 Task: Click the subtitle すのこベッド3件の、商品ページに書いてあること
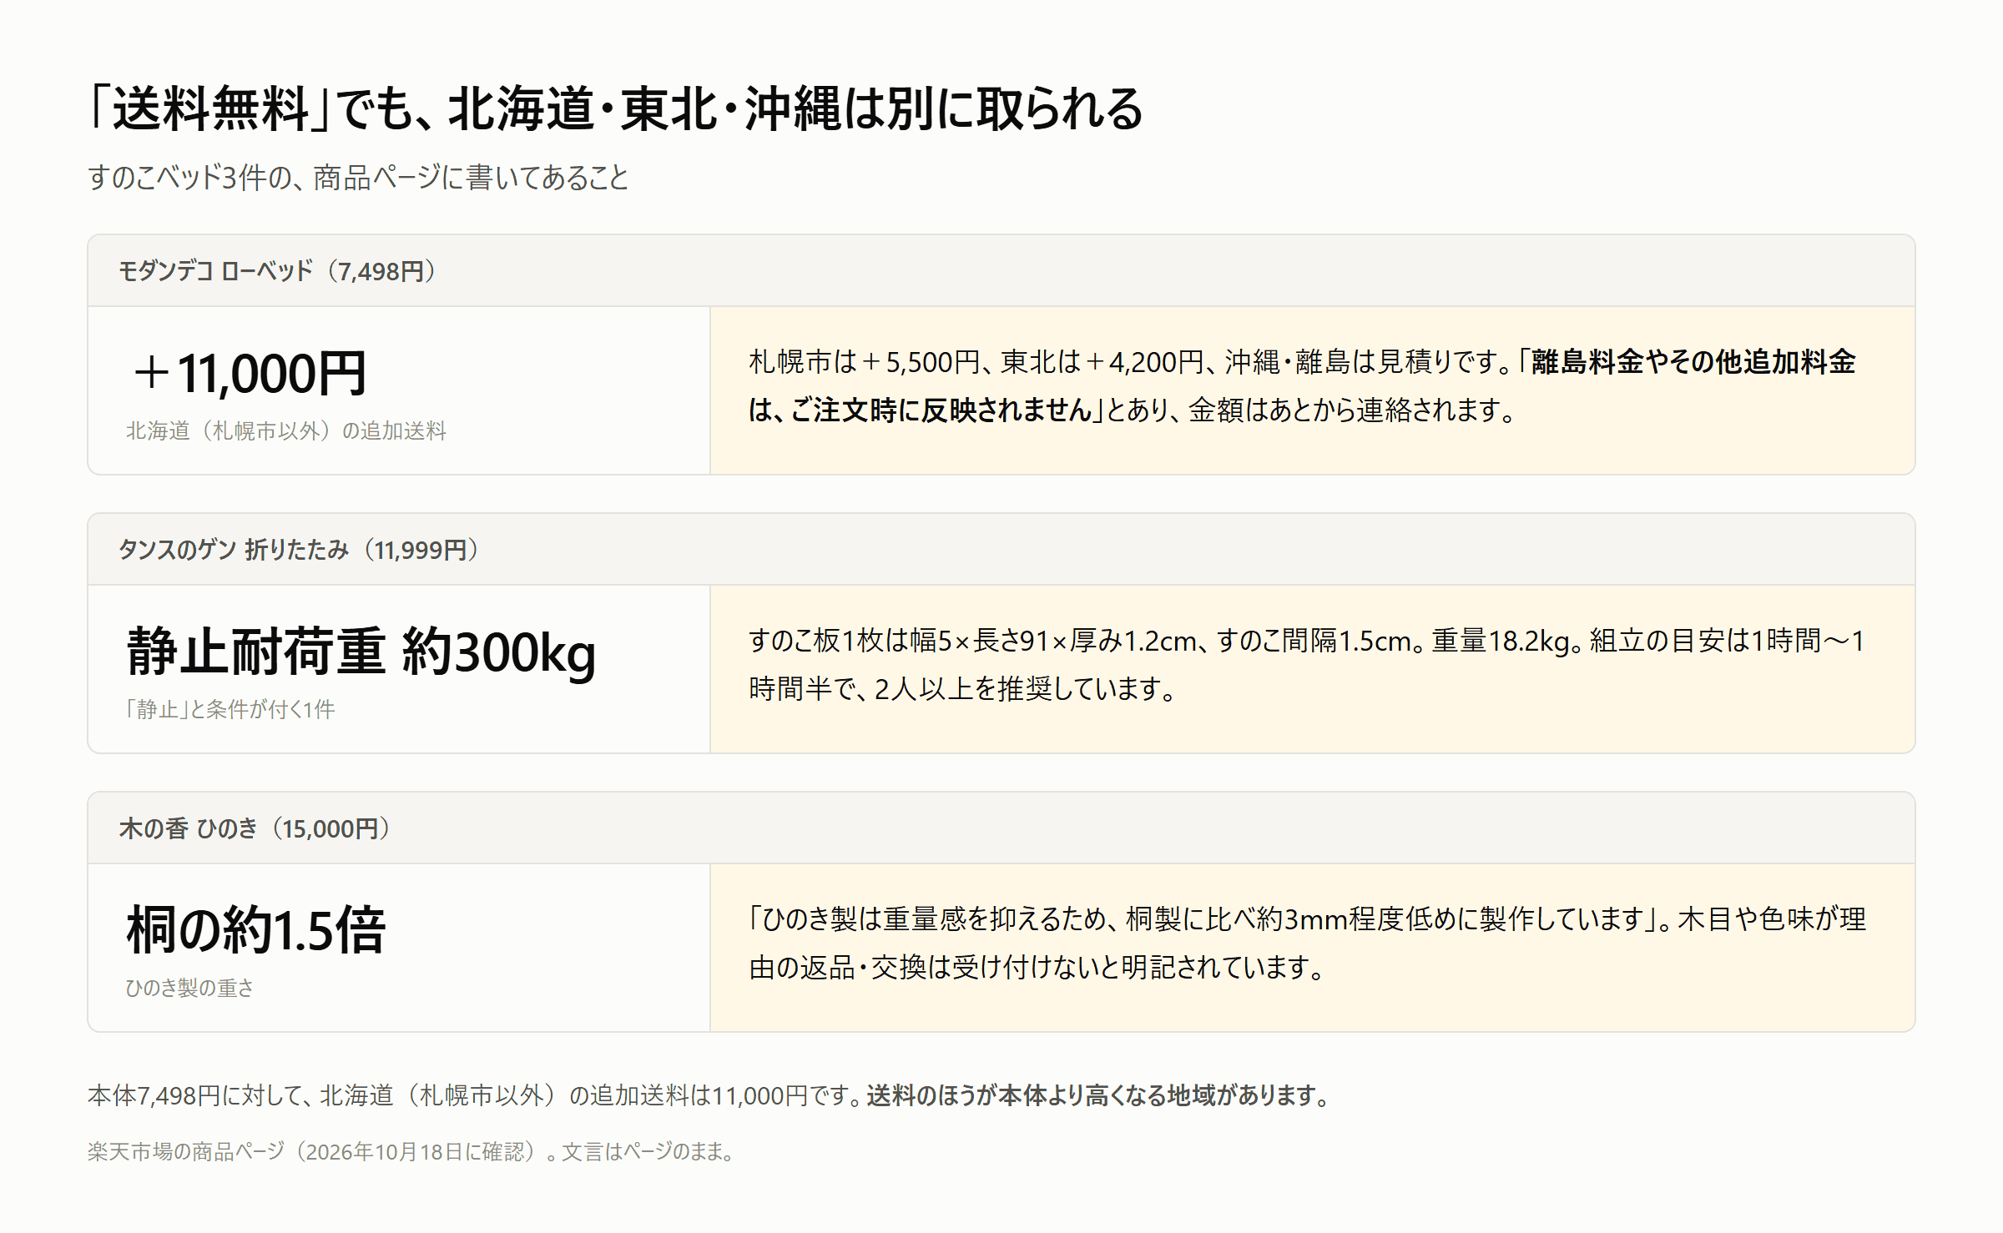358,178
